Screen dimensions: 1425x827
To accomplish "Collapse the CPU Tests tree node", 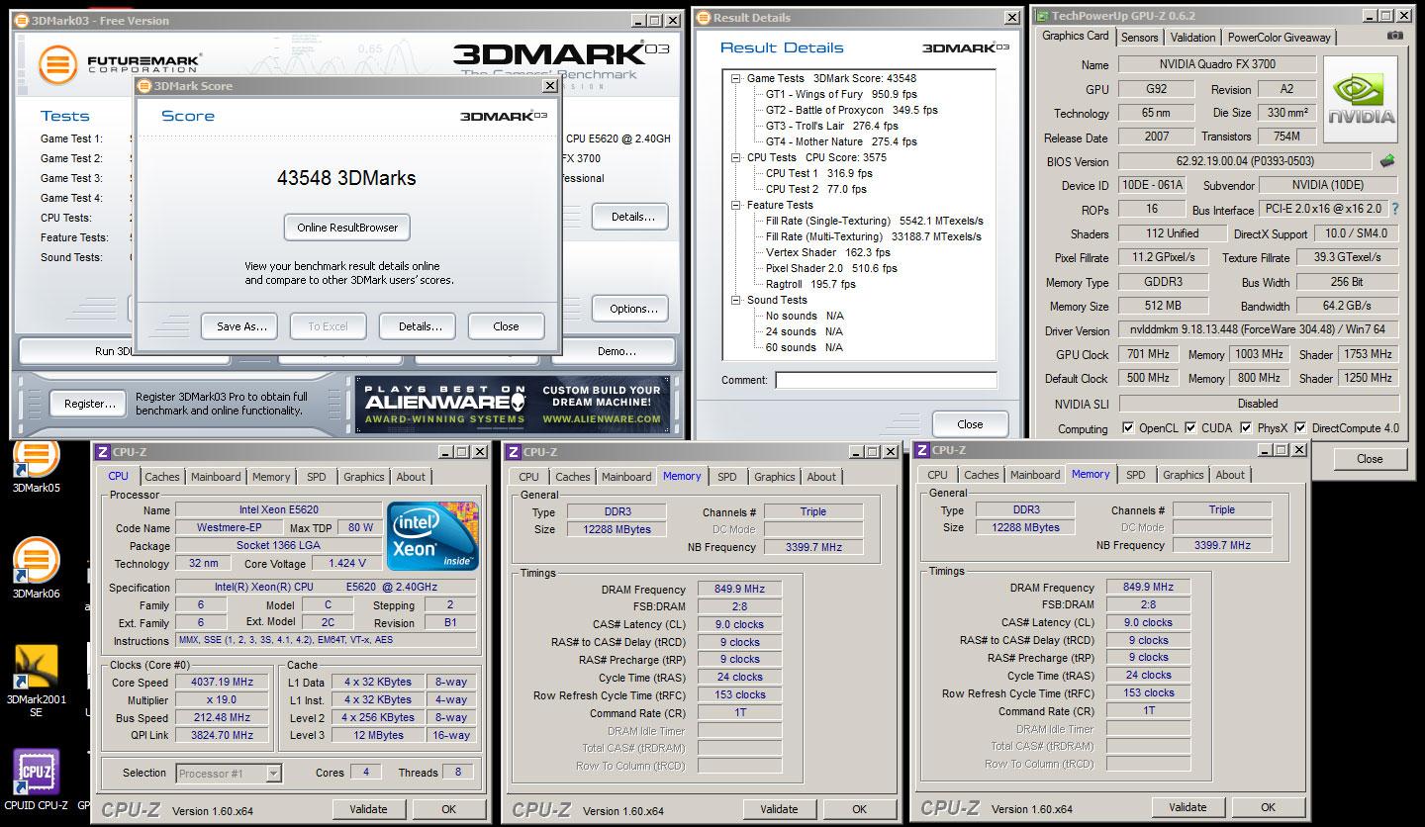I will tap(736, 157).
